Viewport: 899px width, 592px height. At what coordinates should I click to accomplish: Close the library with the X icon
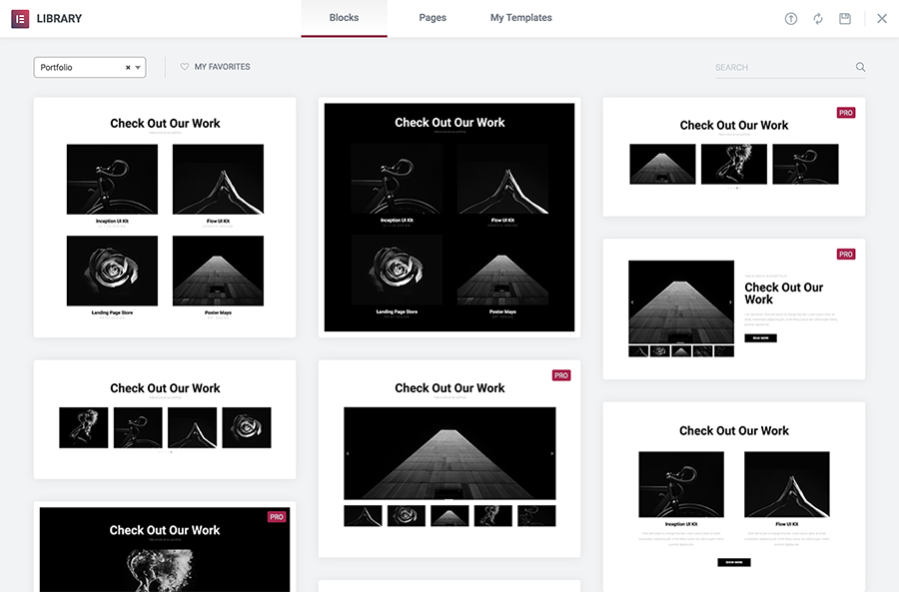882,19
